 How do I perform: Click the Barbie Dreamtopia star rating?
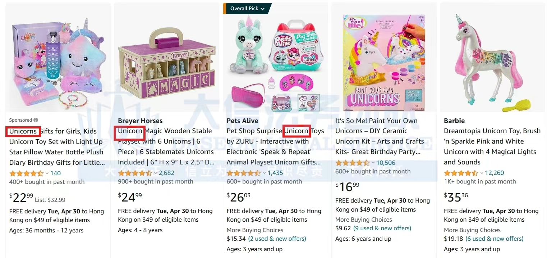(461, 173)
